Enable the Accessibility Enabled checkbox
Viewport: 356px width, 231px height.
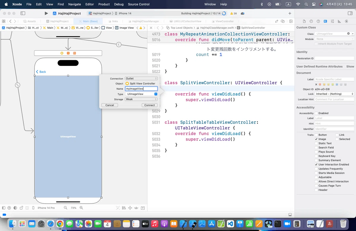tap(316, 113)
